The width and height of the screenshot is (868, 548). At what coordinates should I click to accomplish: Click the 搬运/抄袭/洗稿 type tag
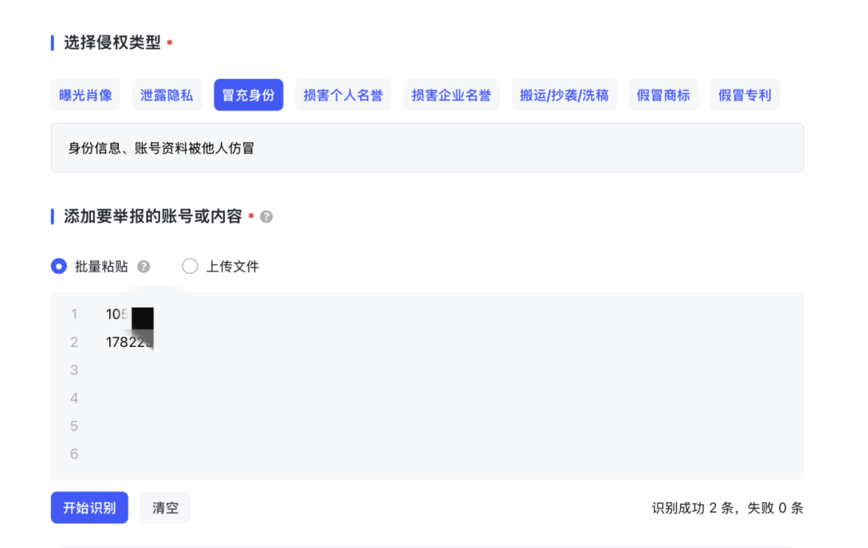(564, 95)
